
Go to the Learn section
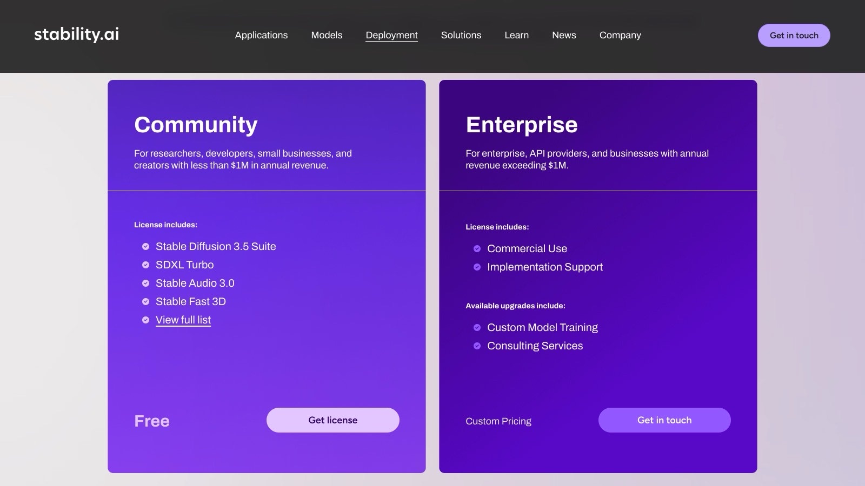tap(516, 35)
